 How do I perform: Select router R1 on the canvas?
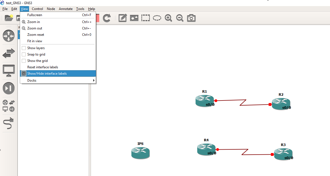click(x=204, y=101)
